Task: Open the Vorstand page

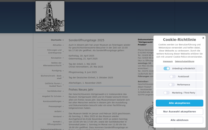Action: pyautogui.click(x=57, y=116)
